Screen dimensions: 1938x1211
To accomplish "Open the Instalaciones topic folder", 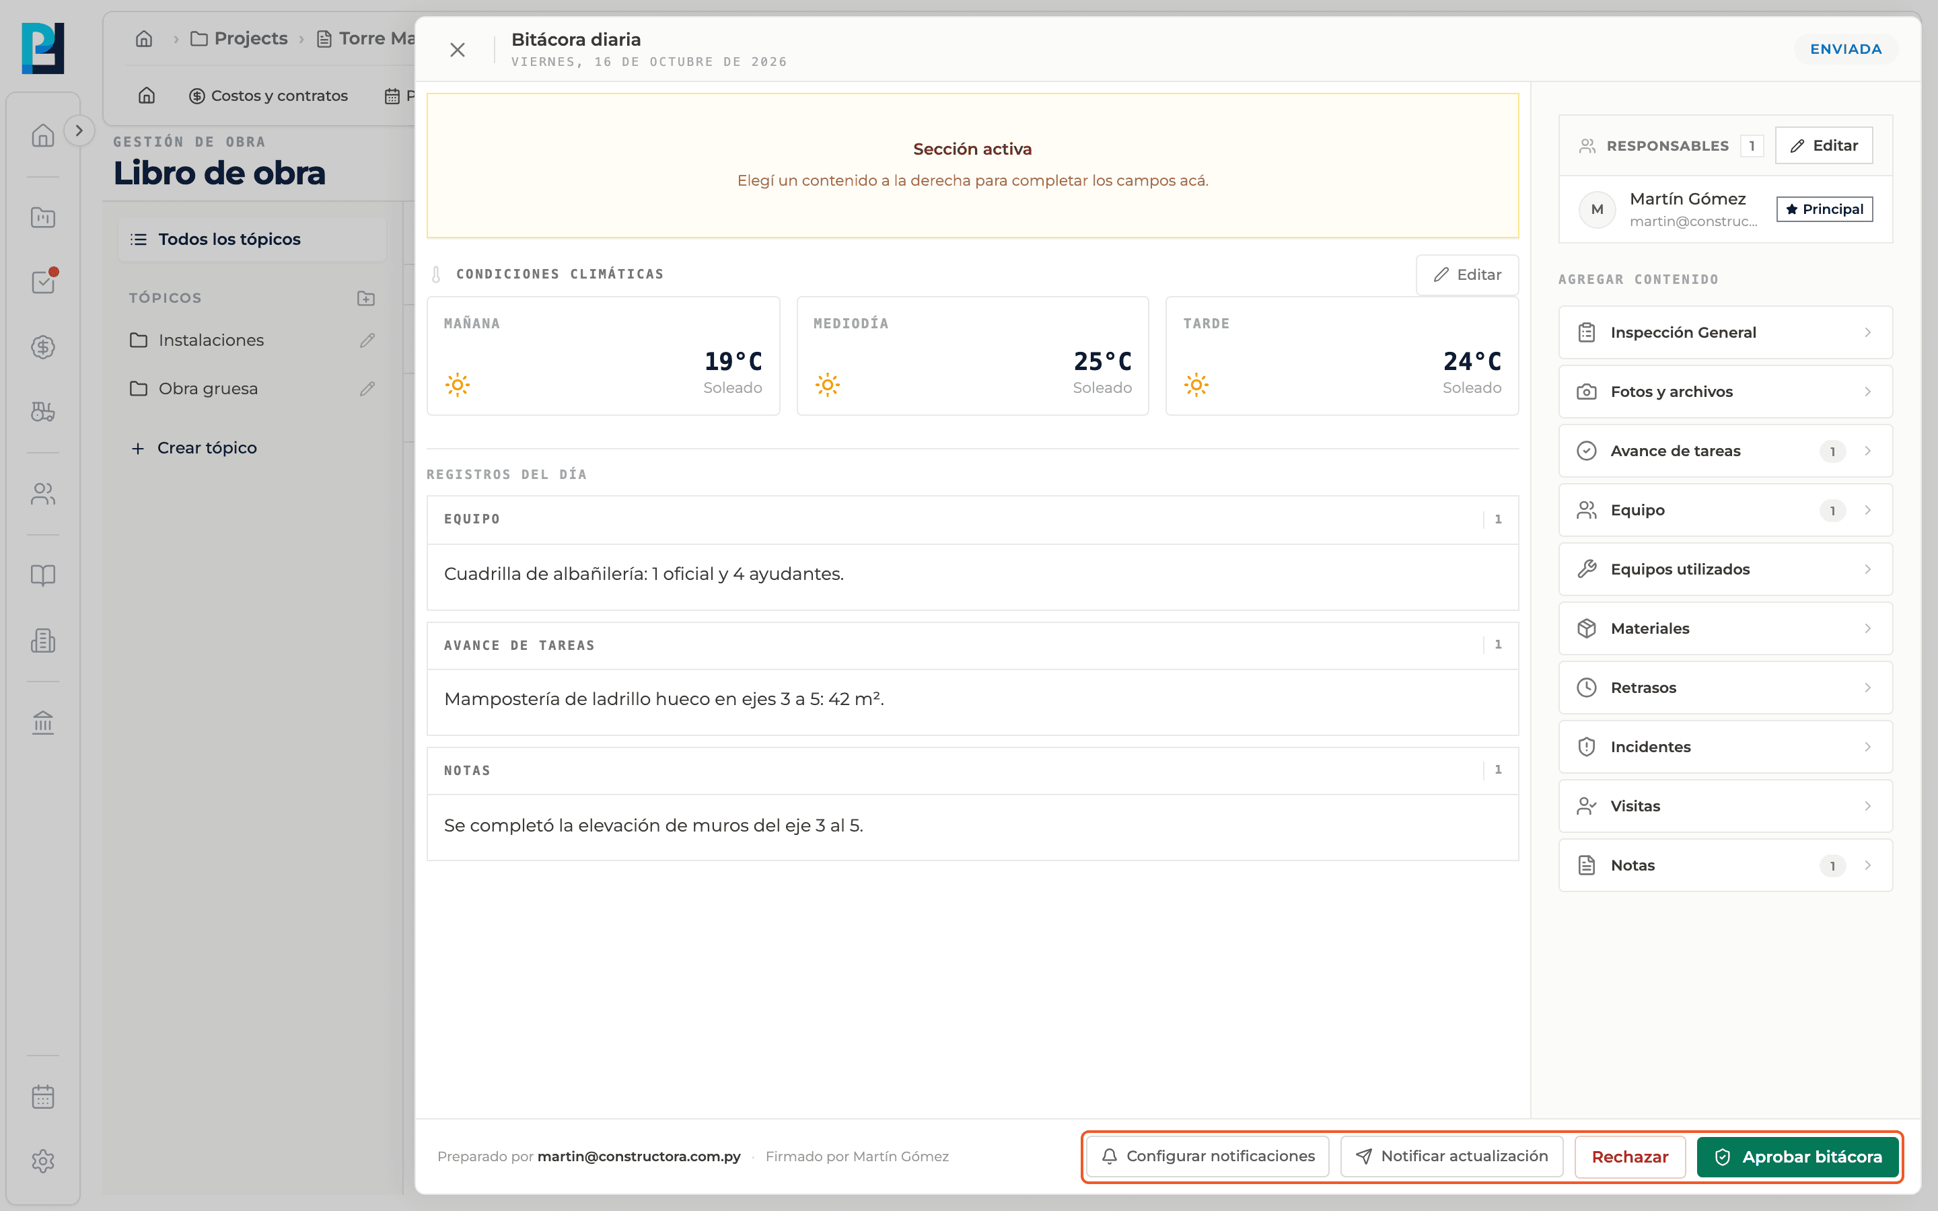I will click(197, 340).
